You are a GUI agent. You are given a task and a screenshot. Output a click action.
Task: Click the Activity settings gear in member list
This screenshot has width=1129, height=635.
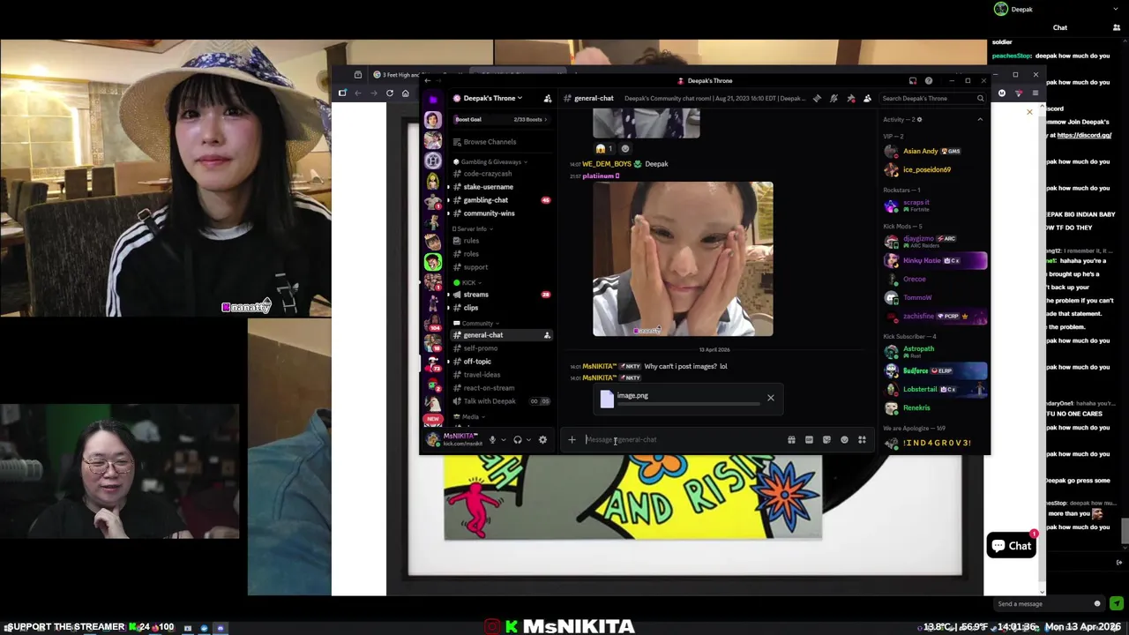(x=919, y=120)
